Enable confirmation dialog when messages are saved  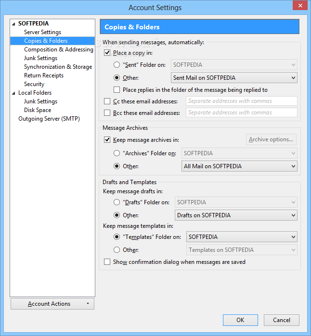[107, 261]
